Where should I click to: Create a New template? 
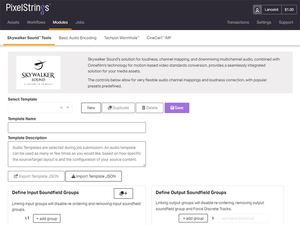91,108
